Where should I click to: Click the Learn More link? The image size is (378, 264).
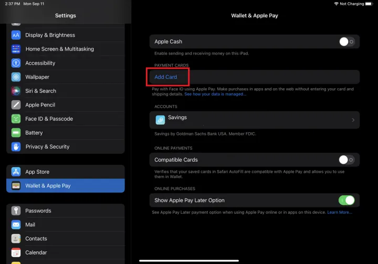point(339,212)
